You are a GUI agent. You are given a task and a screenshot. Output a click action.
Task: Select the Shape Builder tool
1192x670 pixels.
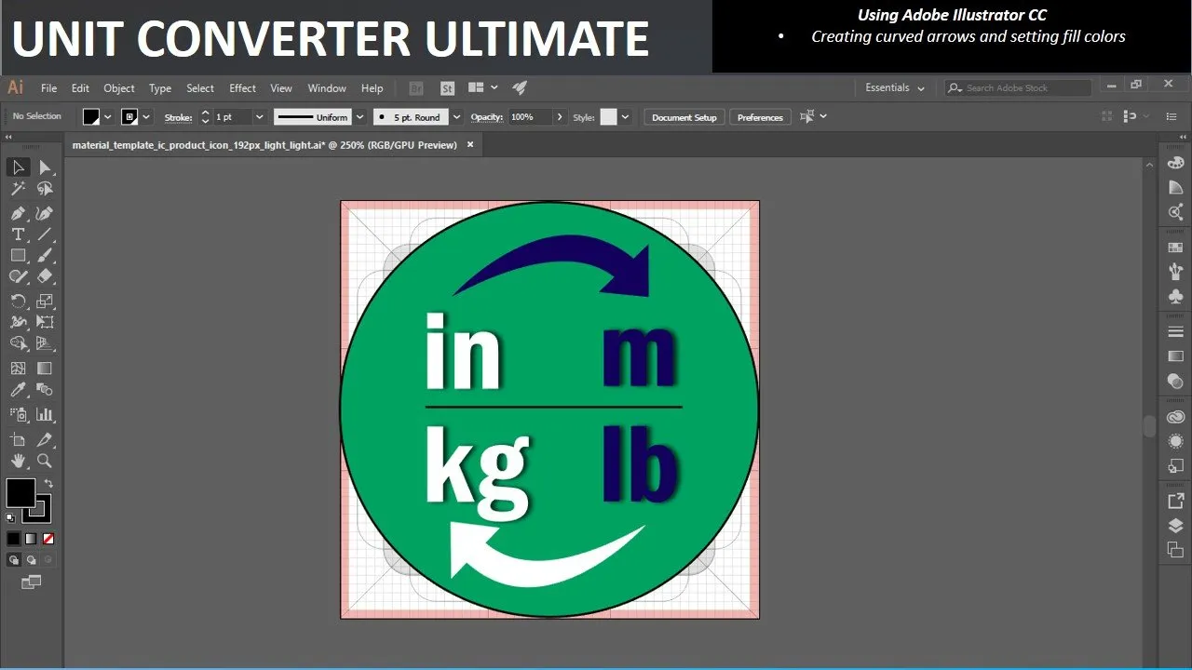pos(18,343)
